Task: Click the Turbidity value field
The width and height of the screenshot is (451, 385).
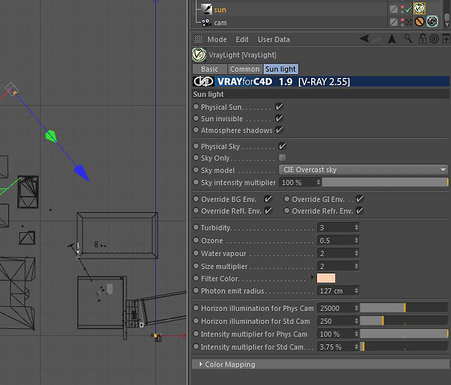Action: [x=338, y=228]
